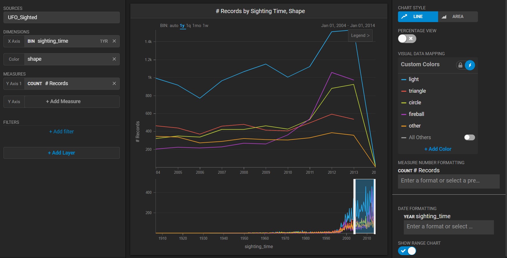
Task: Remove the sighting_time X Axis dimension
Action: coord(114,41)
